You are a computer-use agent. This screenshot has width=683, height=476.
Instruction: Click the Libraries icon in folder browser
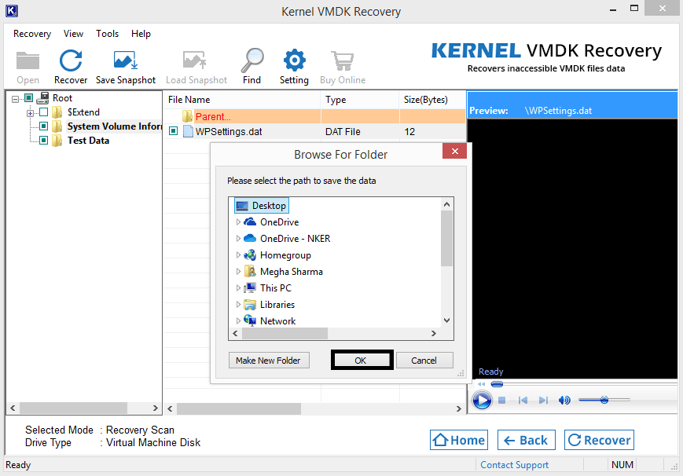click(250, 305)
